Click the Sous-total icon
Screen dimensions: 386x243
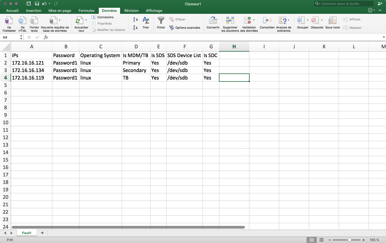332,21
